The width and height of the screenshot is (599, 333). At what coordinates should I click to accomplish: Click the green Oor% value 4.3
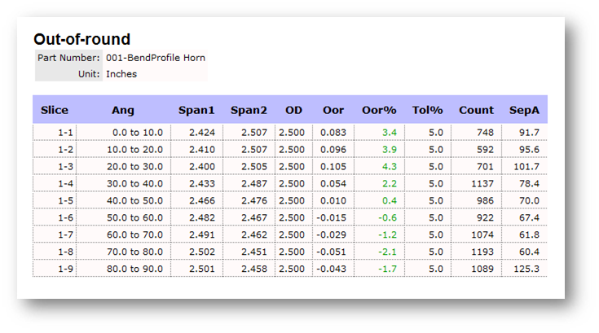coord(389,166)
